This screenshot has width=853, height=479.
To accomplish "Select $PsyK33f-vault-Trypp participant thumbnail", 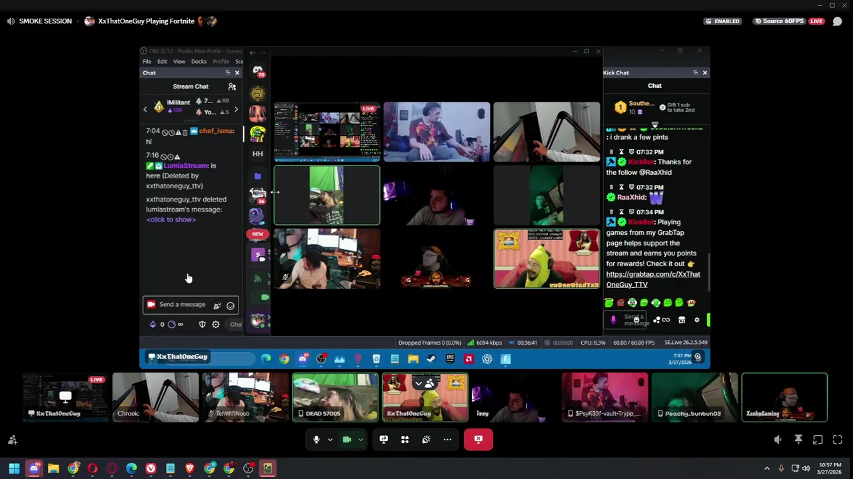I will [605, 397].
